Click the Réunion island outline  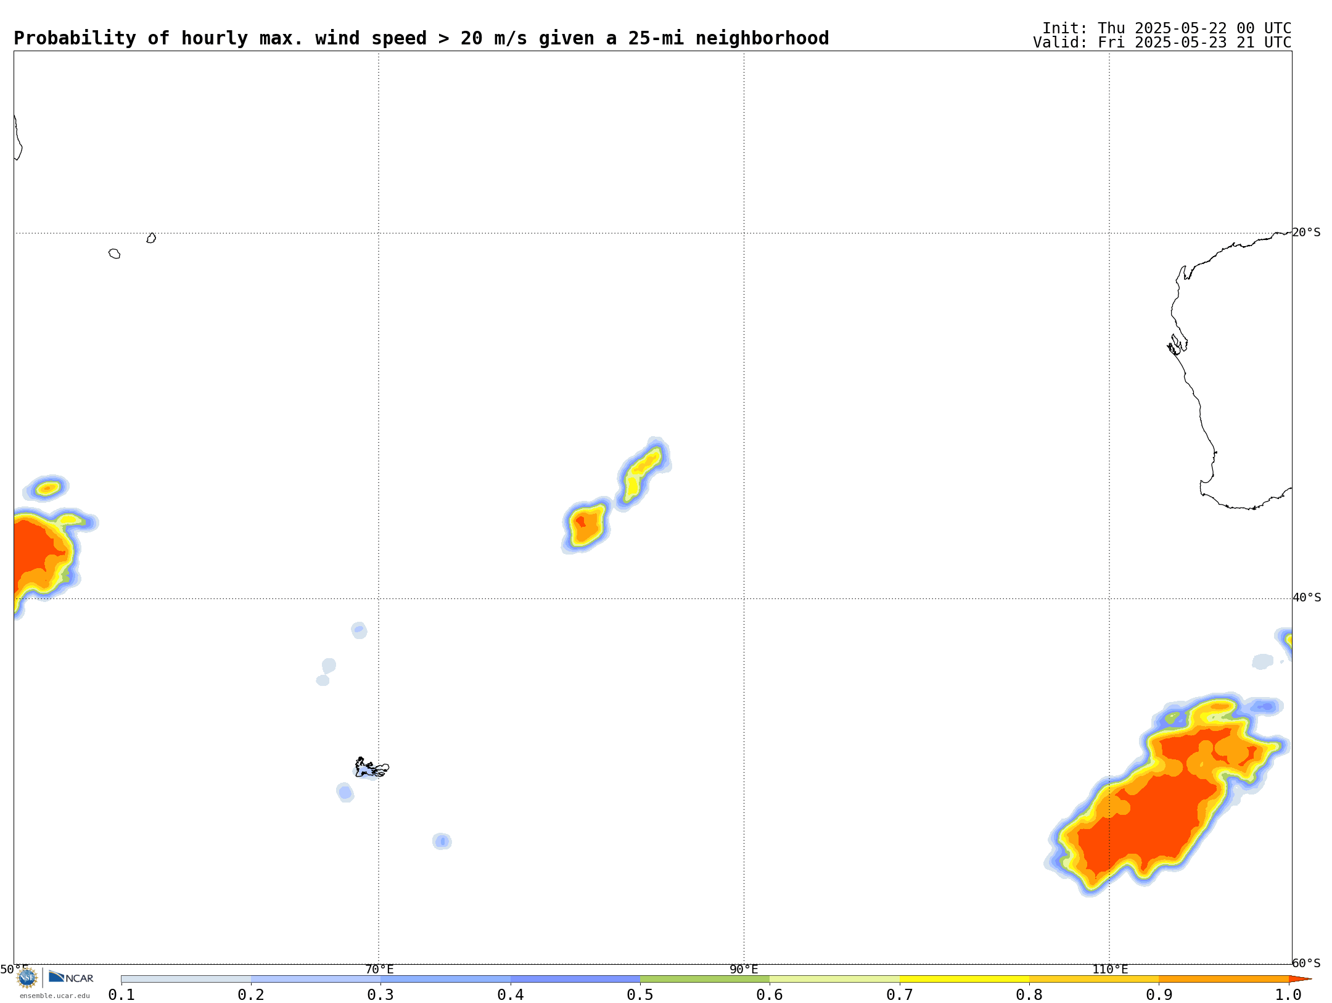(115, 254)
